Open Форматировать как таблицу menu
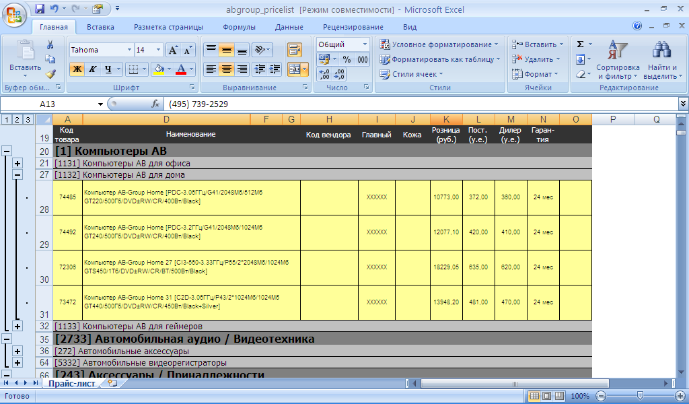This screenshot has width=689, height=404. pos(439,59)
